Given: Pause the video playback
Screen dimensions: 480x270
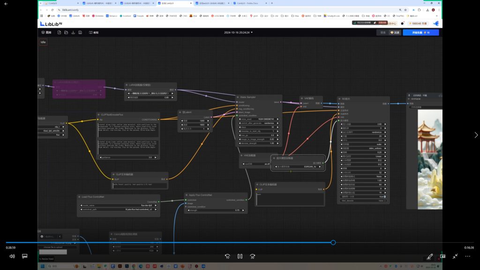Looking at the screenshot, I should pyautogui.click(x=240, y=256).
